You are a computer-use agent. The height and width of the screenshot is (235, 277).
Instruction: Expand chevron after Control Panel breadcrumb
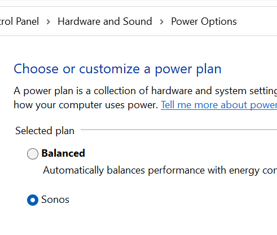[49, 22]
